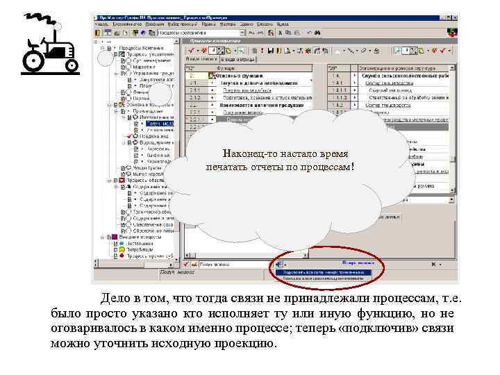The height and width of the screenshot is (375, 500).
Task: Click the new blank document icon in main toolbar
Action: click(125, 33)
